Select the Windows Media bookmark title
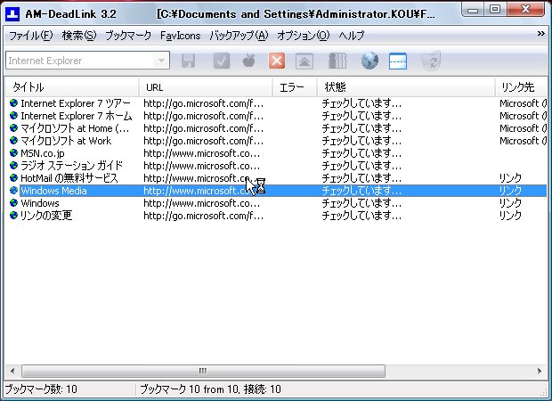The height and width of the screenshot is (401, 552). pyautogui.click(x=53, y=191)
